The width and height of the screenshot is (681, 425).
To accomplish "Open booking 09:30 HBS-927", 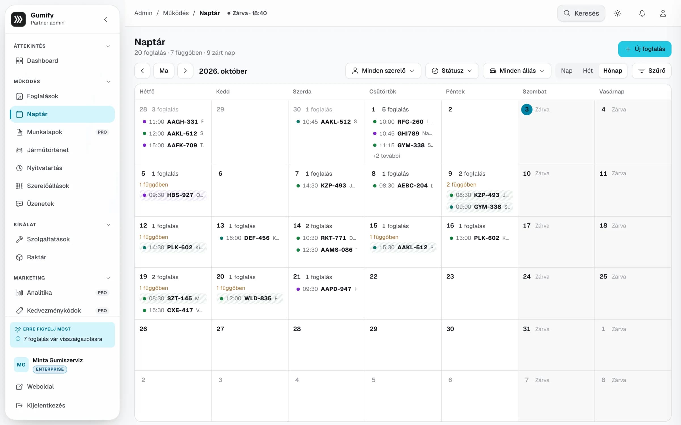I will (x=173, y=195).
